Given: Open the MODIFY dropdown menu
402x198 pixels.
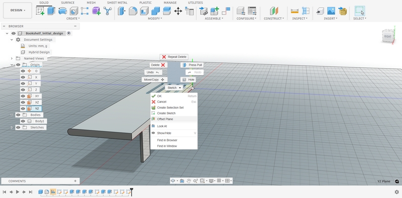Looking at the screenshot, I should [x=155, y=19].
